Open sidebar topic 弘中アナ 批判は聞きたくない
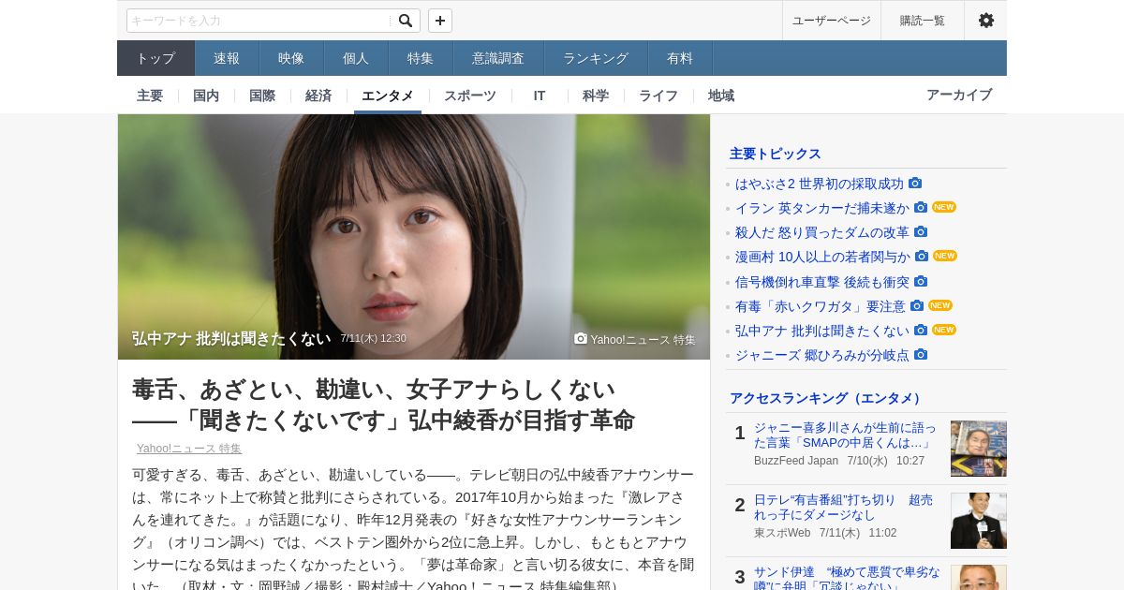The height and width of the screenshot is (590, 1124). 822,331
